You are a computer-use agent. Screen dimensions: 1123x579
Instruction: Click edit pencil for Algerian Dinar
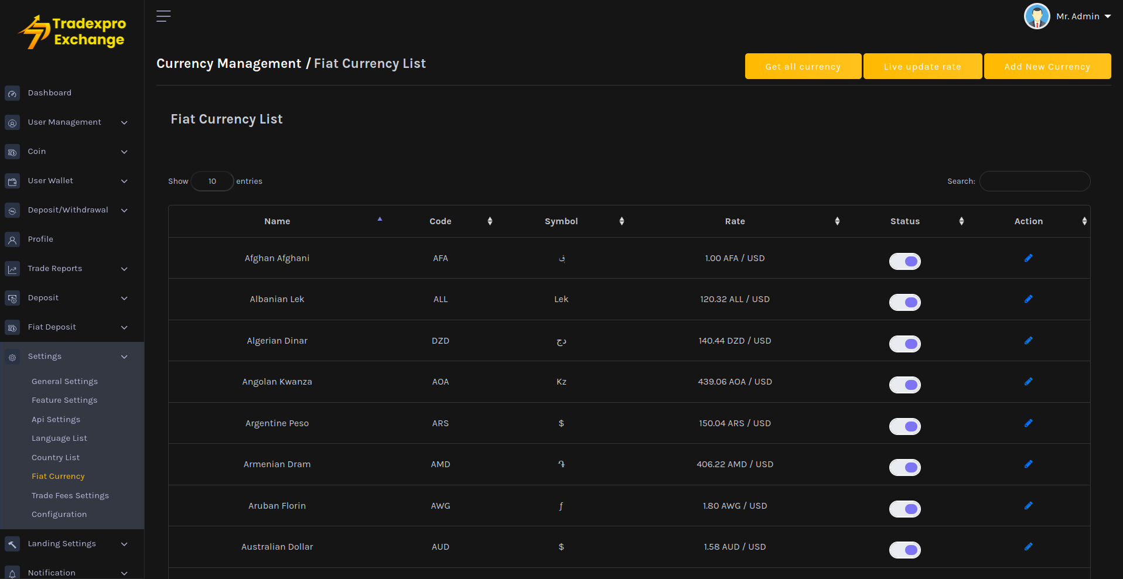coord(1028,341)
